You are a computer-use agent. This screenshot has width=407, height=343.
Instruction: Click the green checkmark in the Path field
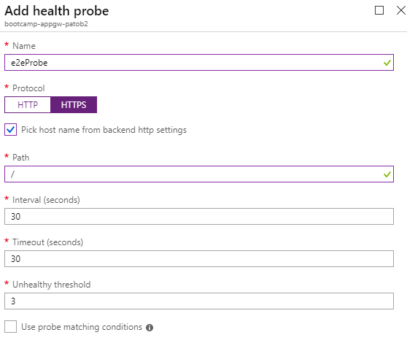pos(387,174)
